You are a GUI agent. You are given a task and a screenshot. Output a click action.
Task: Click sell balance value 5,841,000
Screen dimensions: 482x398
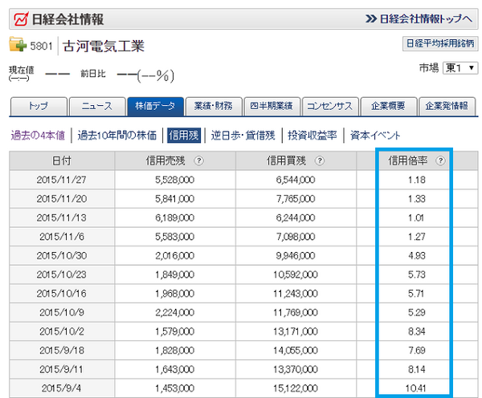click(x=174, y=199)
